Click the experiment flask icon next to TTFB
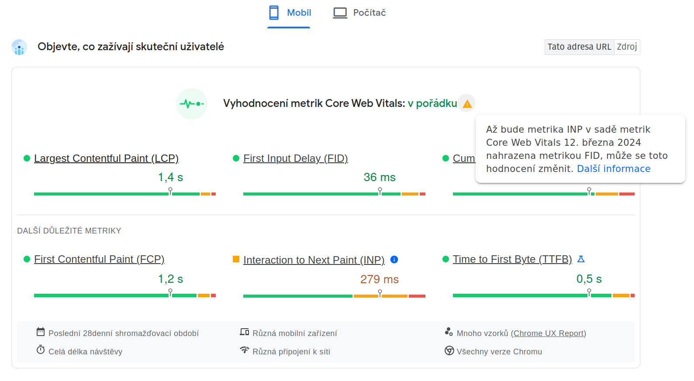Image resolution: width=694 pixels, height=381 pixels. (581, 259)
